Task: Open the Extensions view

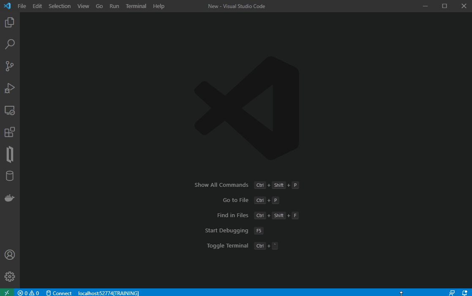Action: point(9,132)
